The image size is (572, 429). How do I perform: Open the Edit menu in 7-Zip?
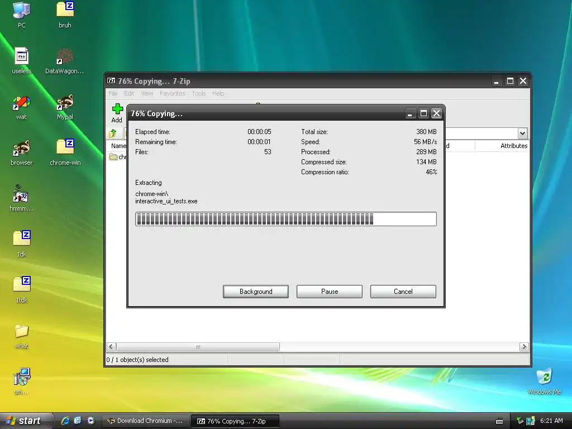pos(129,93)
